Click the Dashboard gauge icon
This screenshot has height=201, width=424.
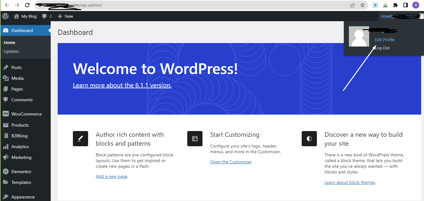pos(5,30)
